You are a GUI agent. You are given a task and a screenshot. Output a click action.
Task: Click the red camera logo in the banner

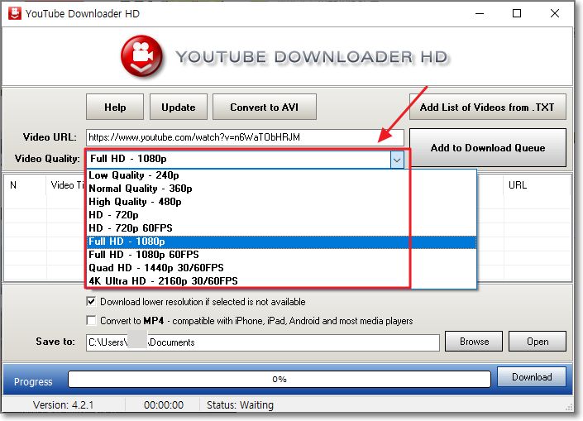point(141,55)
